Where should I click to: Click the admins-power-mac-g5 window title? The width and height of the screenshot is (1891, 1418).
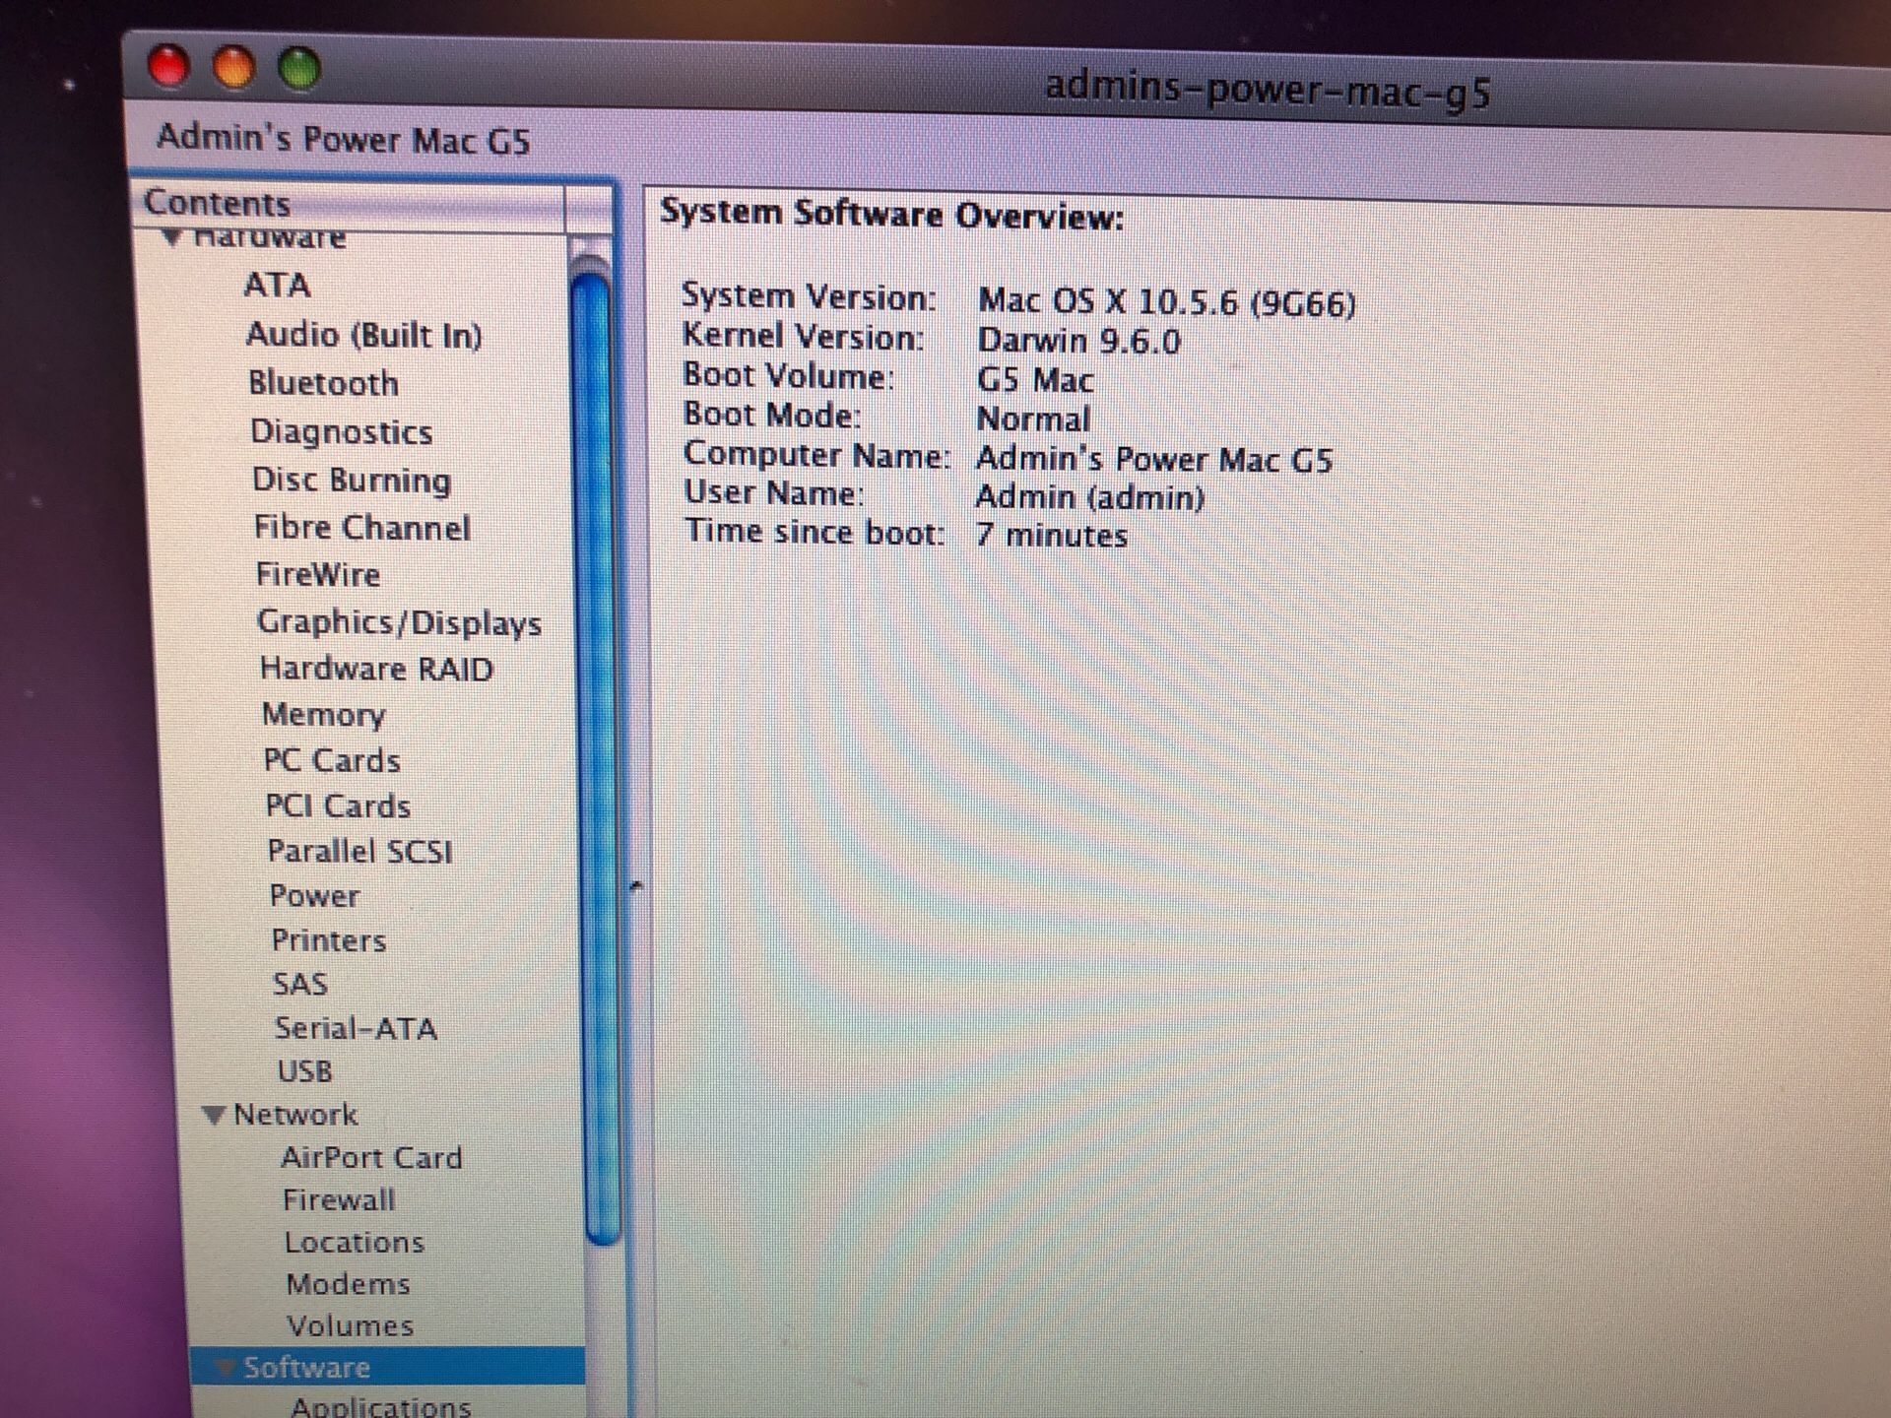point(1269,91)
